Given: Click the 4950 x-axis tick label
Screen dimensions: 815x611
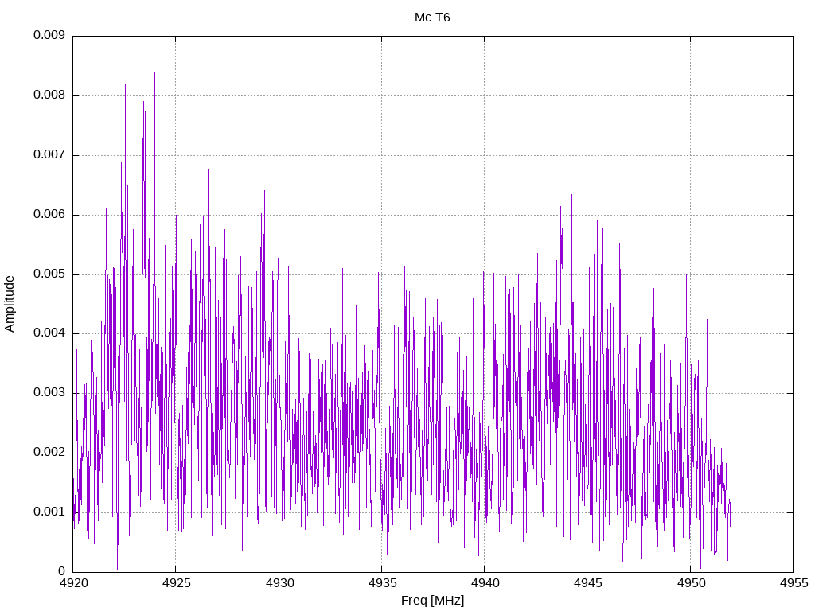Looking at the screenshot, I should [691, 583].
